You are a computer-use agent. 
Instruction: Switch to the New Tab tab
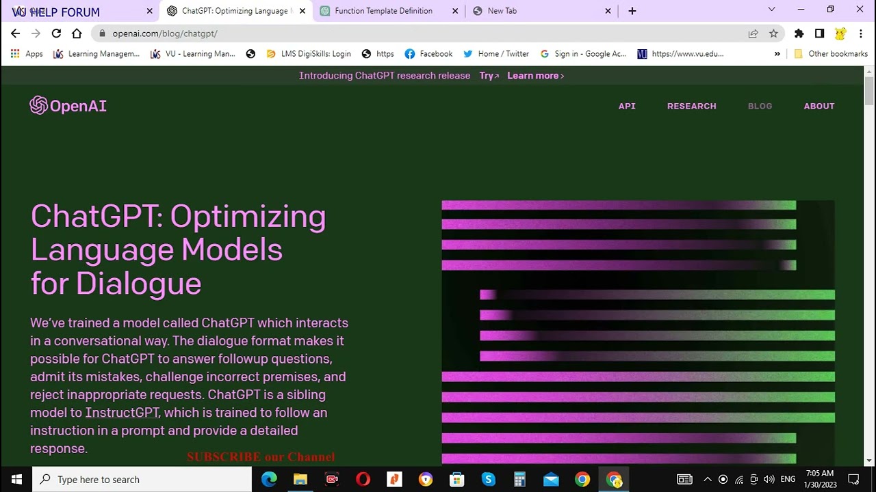pos(541,11)
